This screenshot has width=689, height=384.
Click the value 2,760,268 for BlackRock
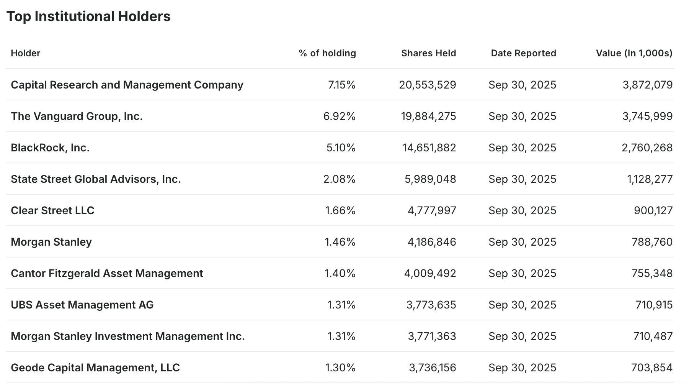(x=647, y=148)
